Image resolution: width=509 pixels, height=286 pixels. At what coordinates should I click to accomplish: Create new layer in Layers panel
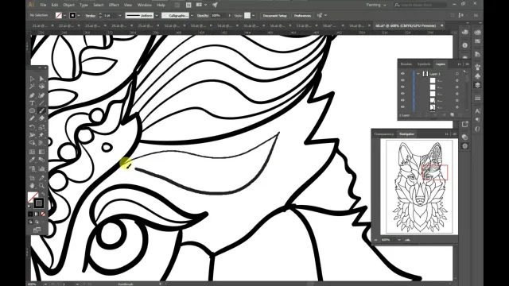452,115
